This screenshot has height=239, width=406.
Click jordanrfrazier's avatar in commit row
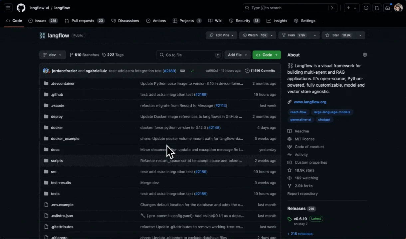point(46,71)
